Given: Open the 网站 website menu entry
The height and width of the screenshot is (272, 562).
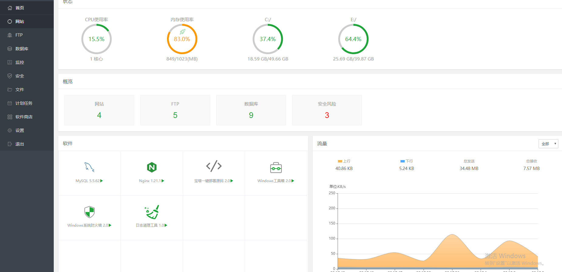Looking at the screenshot, I should click(27, 21).
